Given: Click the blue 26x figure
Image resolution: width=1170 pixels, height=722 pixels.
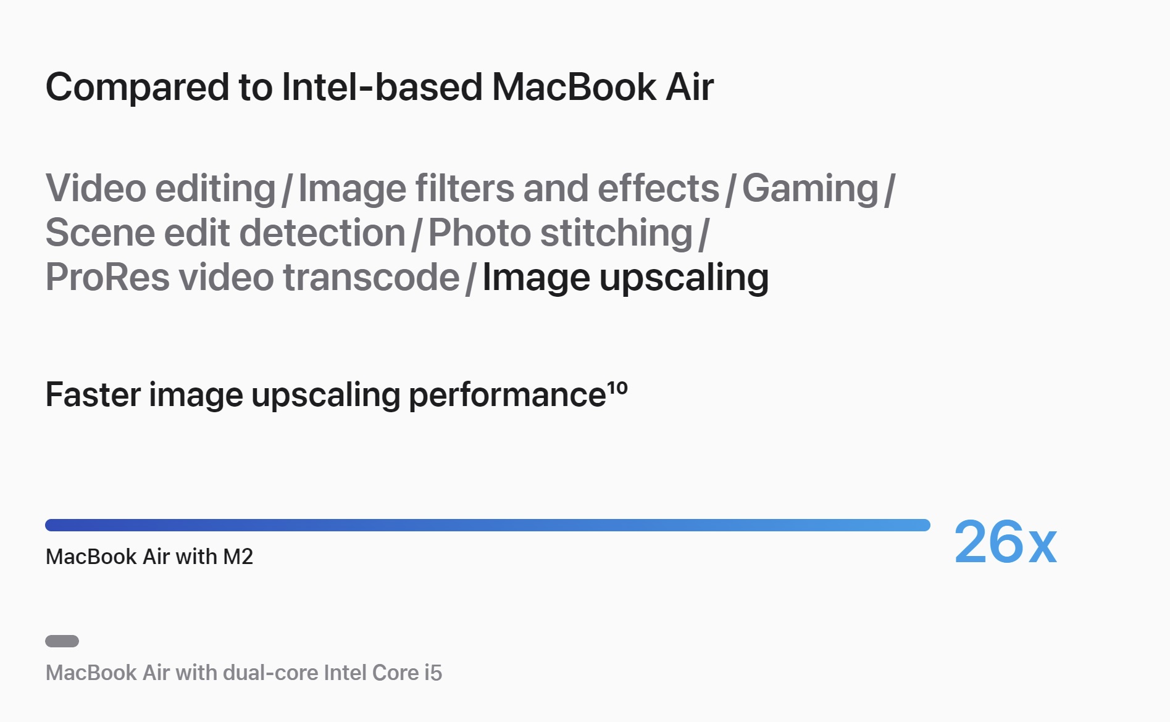Looking at the screenshot, I should point(1005,542).
